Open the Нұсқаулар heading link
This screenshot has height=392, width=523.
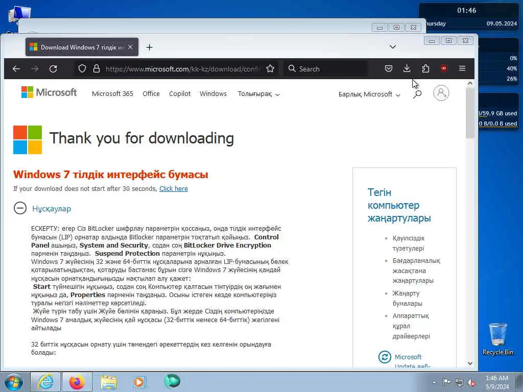pyautogui.click(x=52, y=209)
